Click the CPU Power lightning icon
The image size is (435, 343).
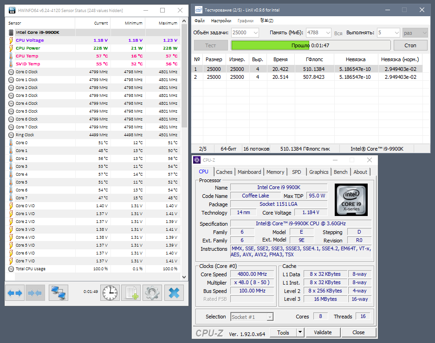pyautogui.click(x=11, y=48)
